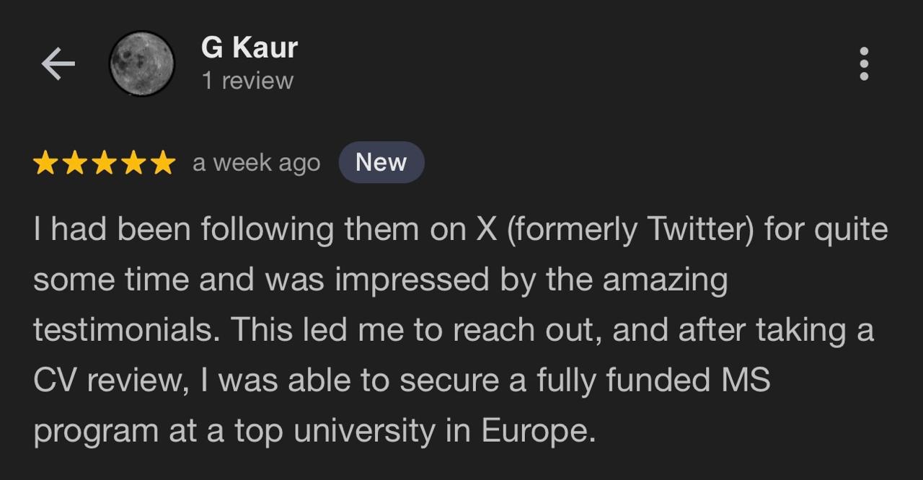Tap the "New" badge
The width and height of the screenshot is (923, 480).
(x=381, y=163)
